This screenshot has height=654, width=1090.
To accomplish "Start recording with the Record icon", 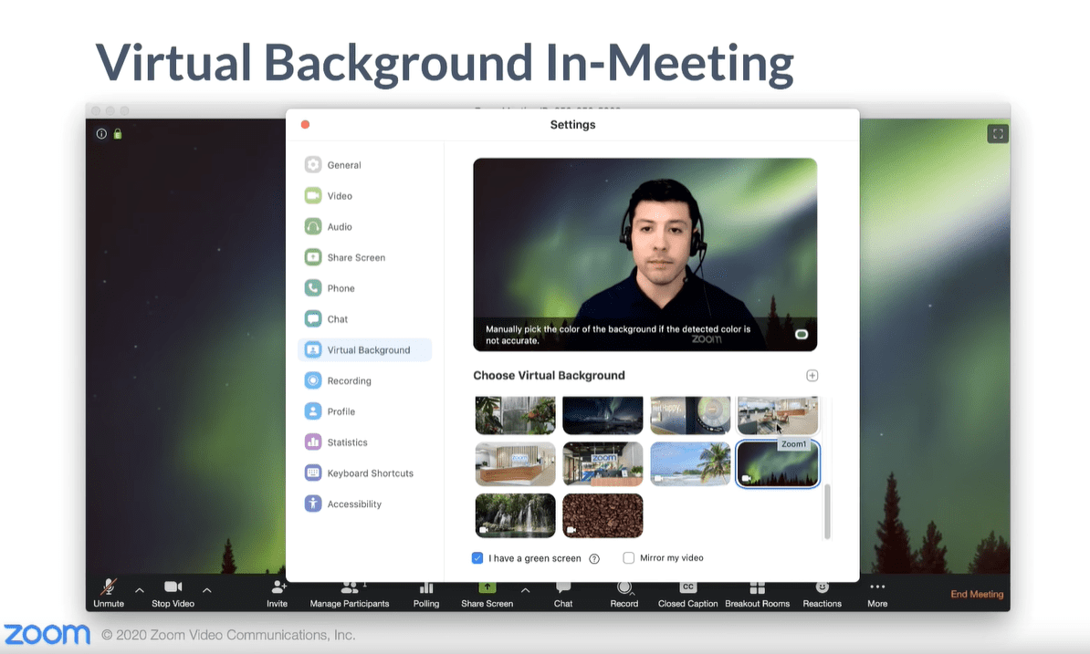I will click(624, 588).
